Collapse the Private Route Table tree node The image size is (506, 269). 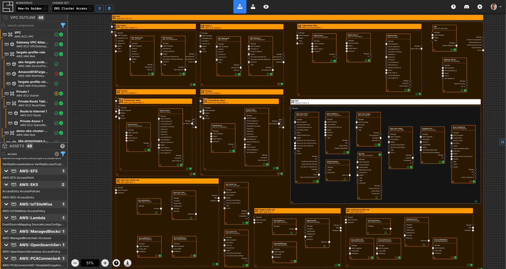(x=6, y=106)
